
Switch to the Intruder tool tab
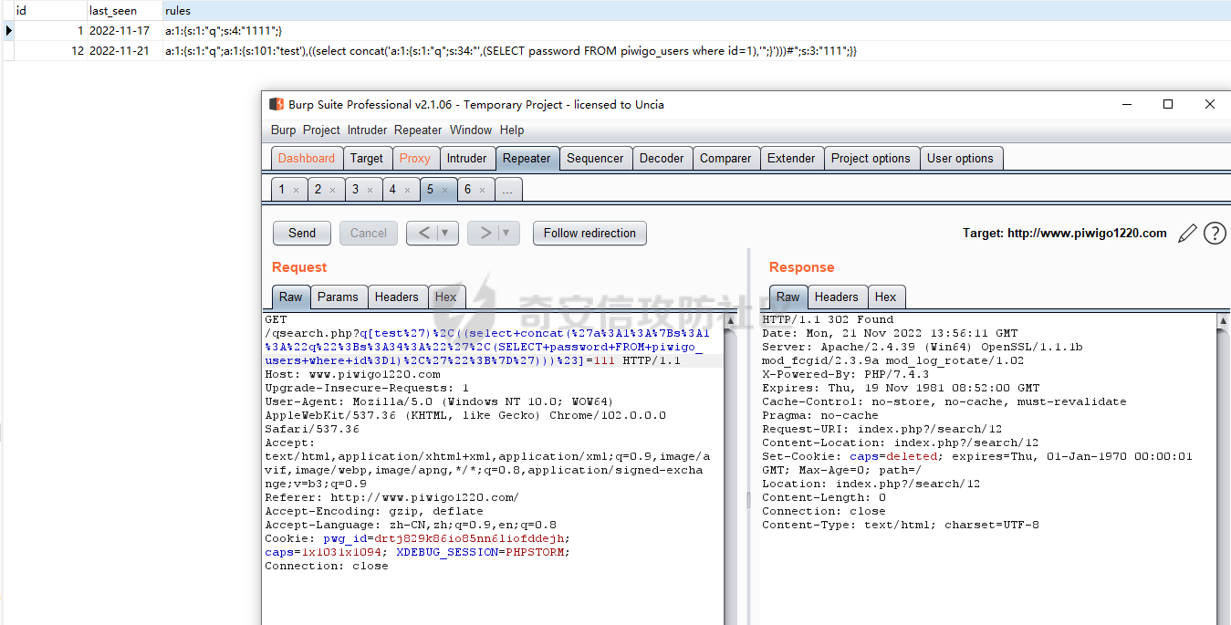466,158
